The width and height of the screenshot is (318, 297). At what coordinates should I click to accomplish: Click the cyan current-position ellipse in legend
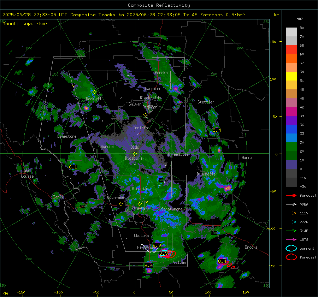[x=291, y=248]
